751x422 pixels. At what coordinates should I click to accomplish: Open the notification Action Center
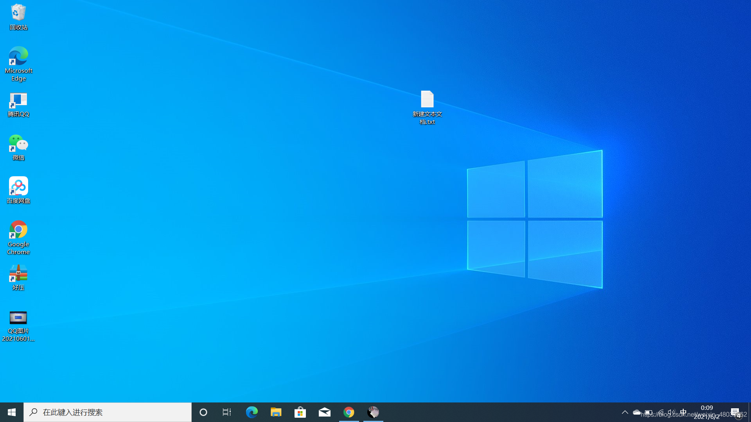pos(735,412)
